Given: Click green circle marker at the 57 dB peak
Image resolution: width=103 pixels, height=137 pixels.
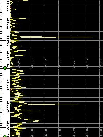Looking at the screenshot, I should coord(11,37).
